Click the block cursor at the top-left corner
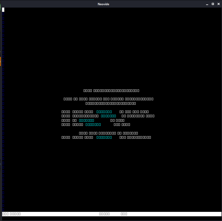The width and height of the screenshot is (222, 221). [x=3, y=10]
